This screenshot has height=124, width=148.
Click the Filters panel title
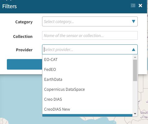click(x=9, y=6)
